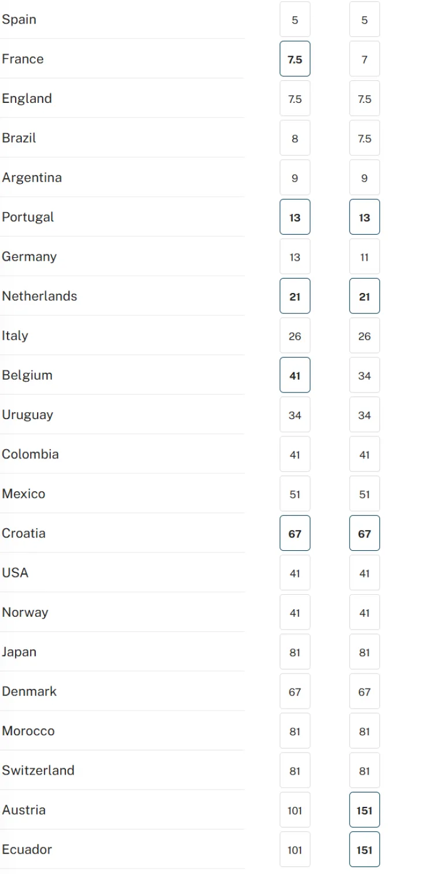Click Austria's highlighted 151 box

click(x=364, y=810)
